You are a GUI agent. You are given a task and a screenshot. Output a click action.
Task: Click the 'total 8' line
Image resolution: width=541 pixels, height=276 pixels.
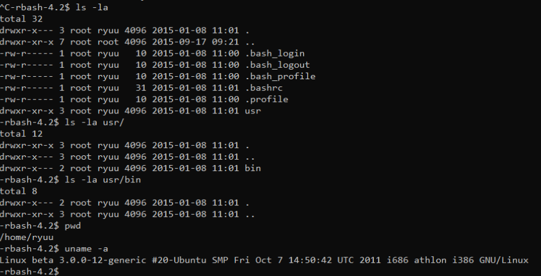(19, 191)
